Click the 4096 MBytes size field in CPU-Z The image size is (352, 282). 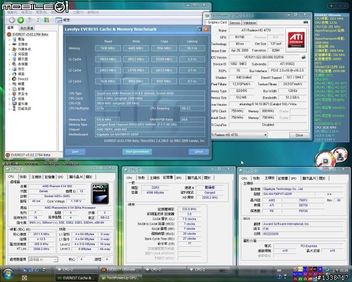[x=155, y=192]
